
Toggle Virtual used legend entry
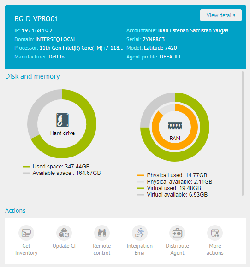coord(169,188)
